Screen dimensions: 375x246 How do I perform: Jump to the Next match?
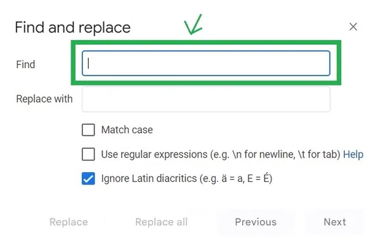334,222
